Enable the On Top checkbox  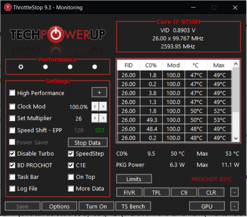pos(71,177)
